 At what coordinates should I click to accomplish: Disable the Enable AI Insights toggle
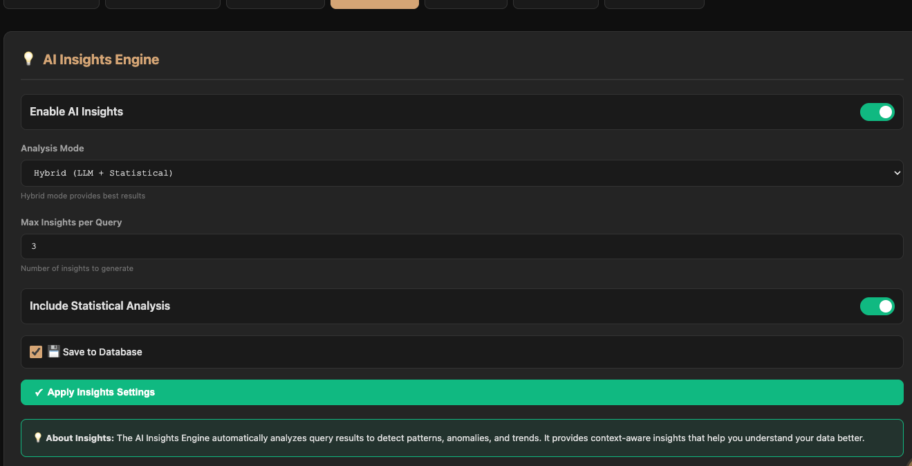click(877, 111)
